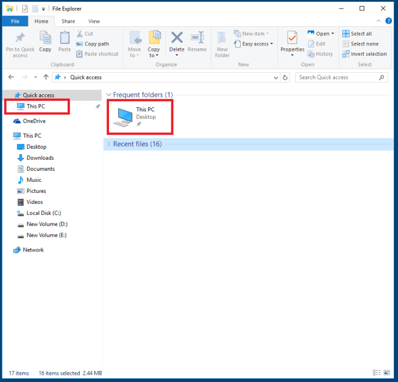Click the History ribbon button
Image resolution: width=398 pixels, height=382 pixels.
pos(320,54)
